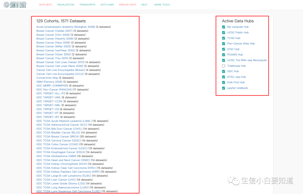
Task: Open Breast Cancer (Hess 2006) cohort
Action: click(x=53, y=42)
